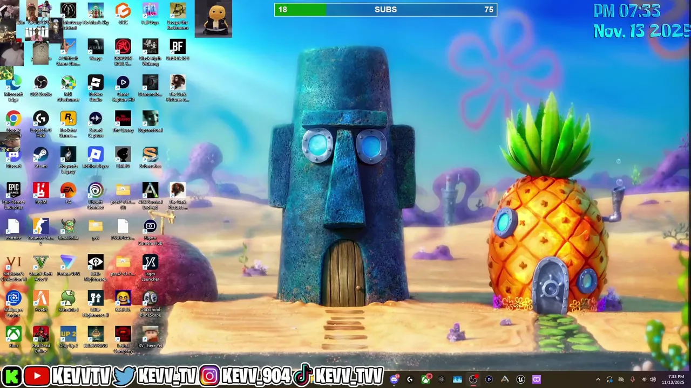Select the Roblox Player icon
Screen dimensions: 691x388
pos(96,158)
